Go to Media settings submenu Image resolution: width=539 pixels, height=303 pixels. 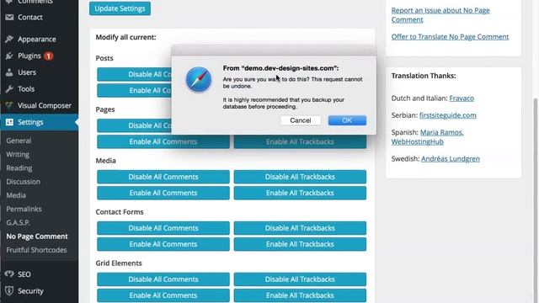coord(16,195)
